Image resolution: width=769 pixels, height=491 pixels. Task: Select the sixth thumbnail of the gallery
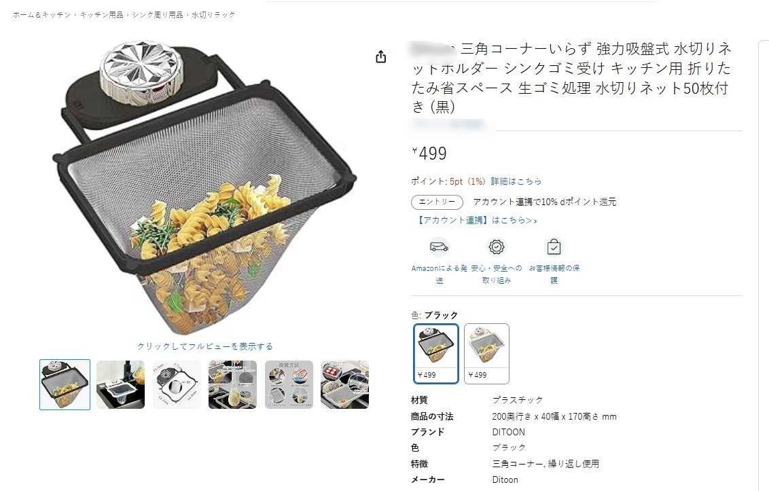345,384
